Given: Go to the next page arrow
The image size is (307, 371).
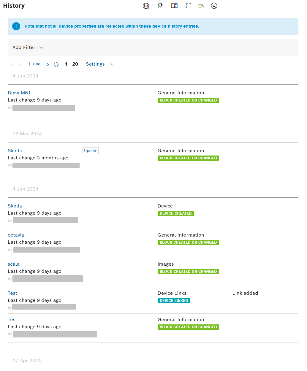Looking at the screenshot, I should [x=48, y=64].
